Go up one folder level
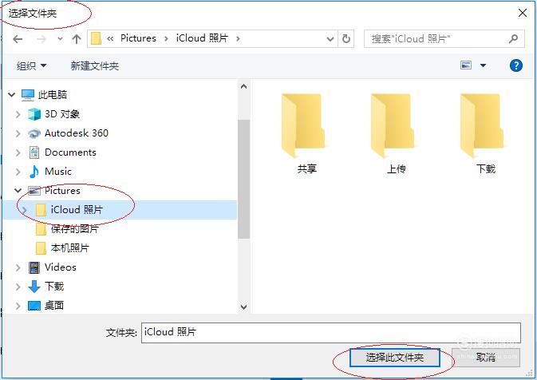Screen dimensions: 537x380 (77, 39)
